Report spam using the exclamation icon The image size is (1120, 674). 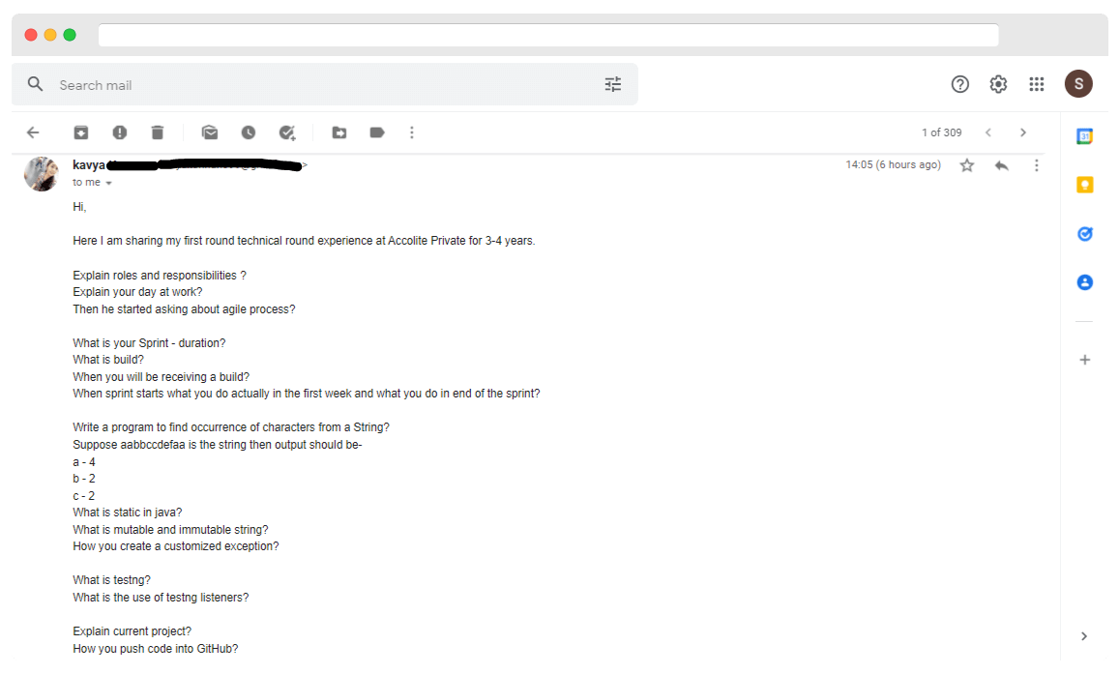pos(120,132)
